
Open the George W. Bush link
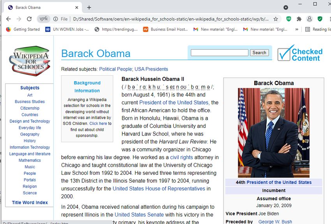[275, 221]
